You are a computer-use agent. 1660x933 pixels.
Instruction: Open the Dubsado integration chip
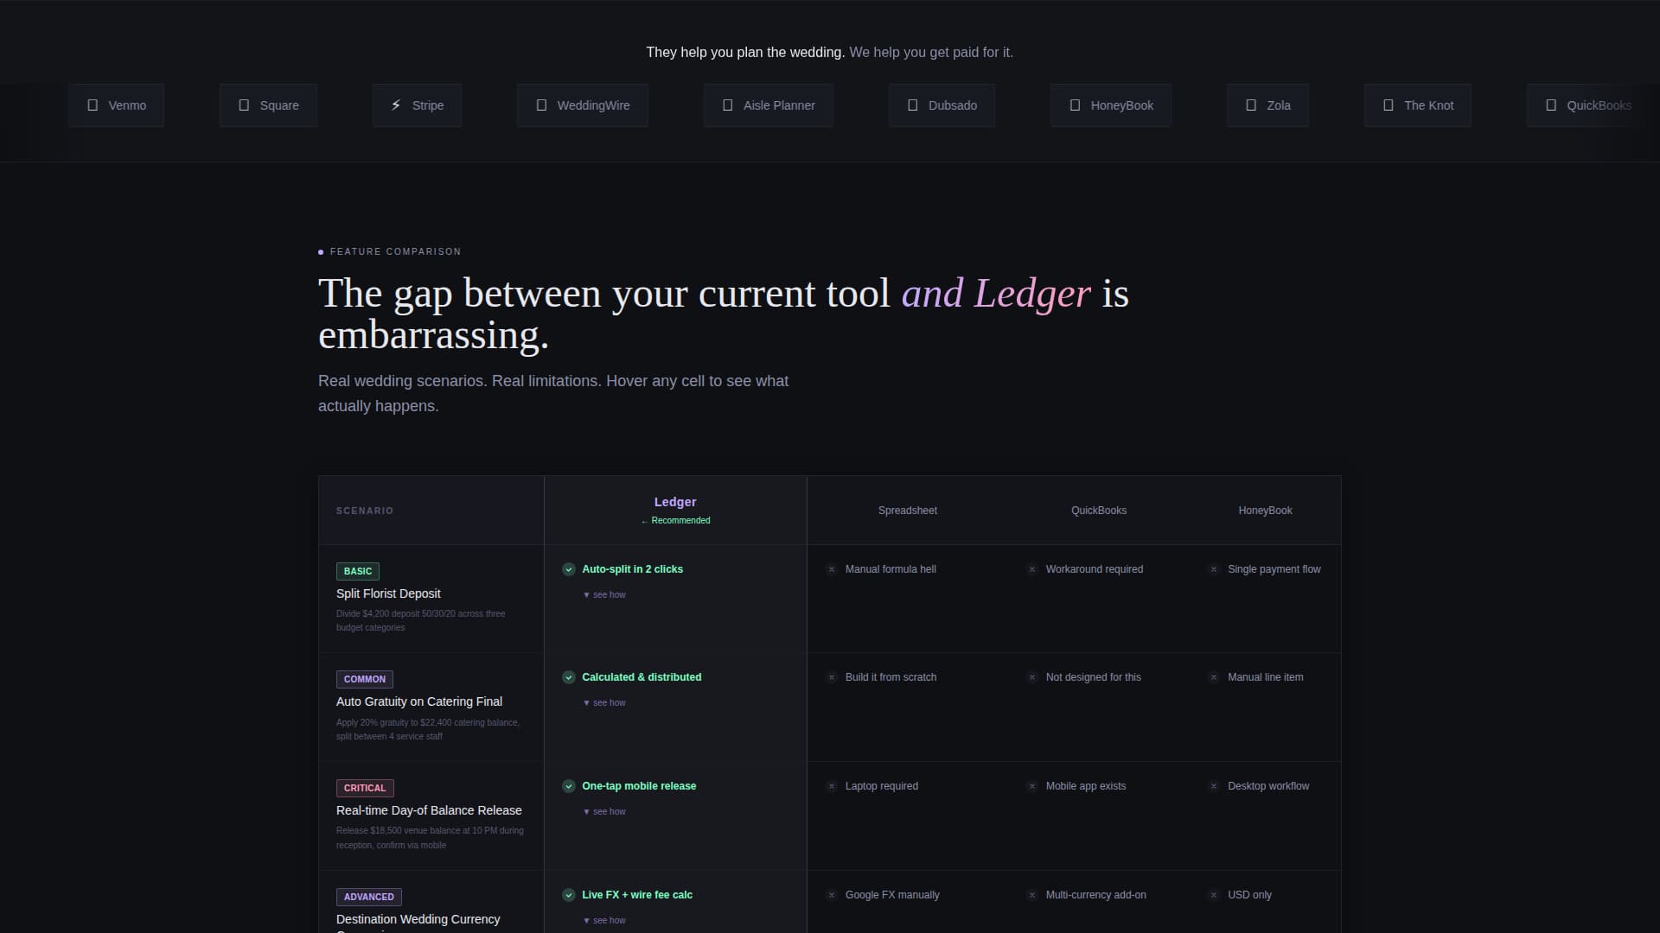pyautogui.click(x=942, y=105)
